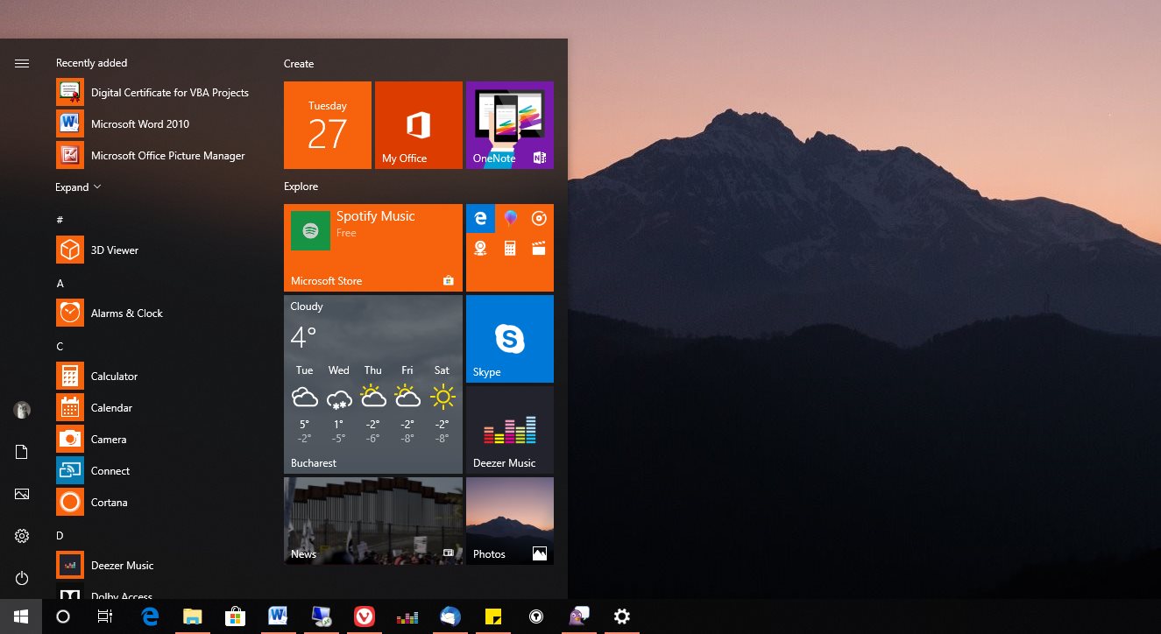
Task: Open the Edge tile inside the orange folder
Action: 480,218
